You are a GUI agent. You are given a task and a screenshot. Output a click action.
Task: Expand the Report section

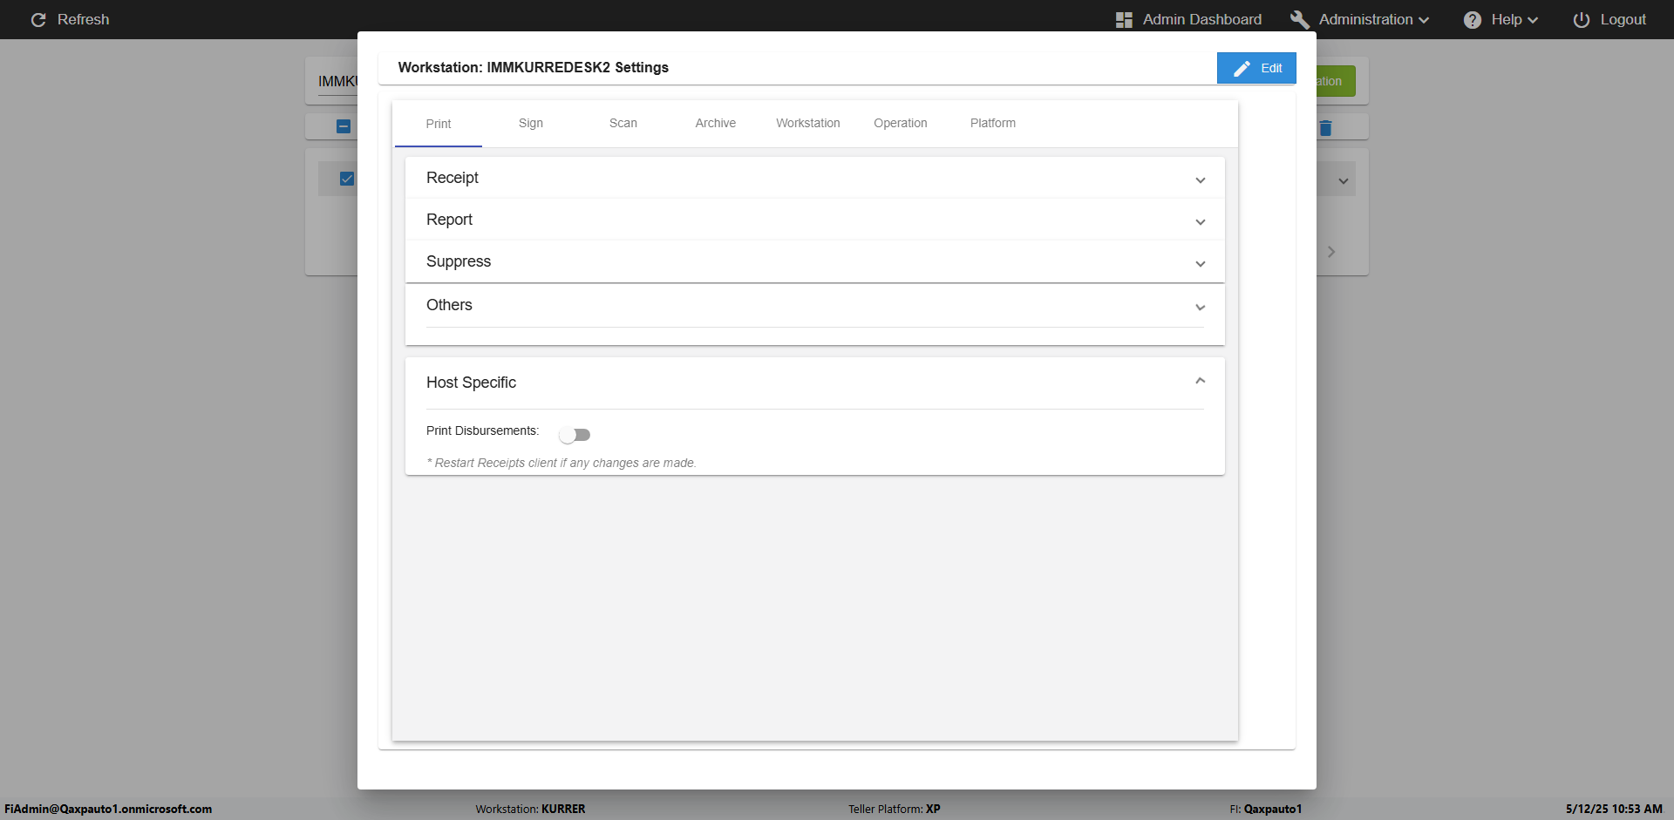click(x=814, y=220)
